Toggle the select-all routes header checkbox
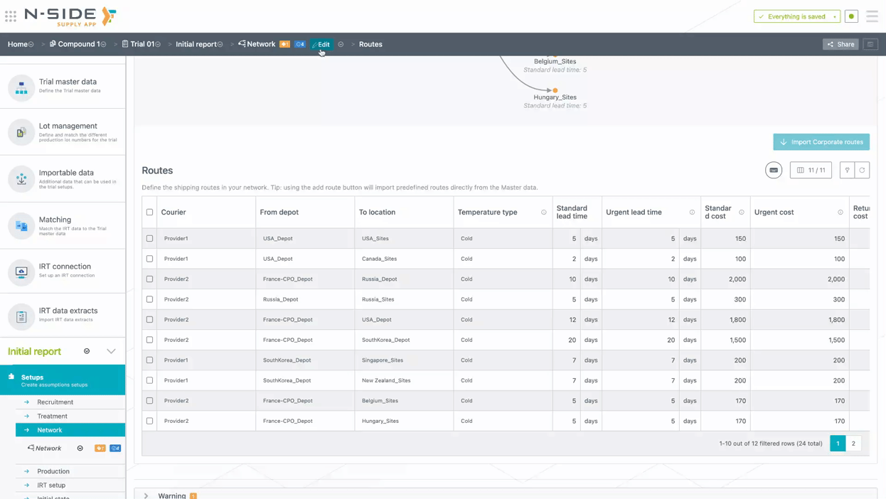The height and width of the screenshot is (499, 886). (149, 213)
